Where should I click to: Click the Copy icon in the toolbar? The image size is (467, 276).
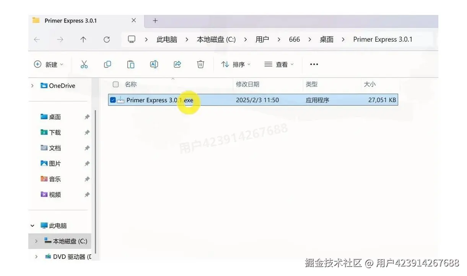point(107,64)
